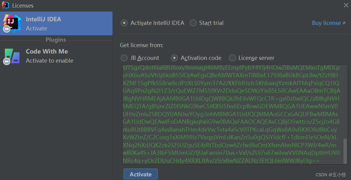Click the IntelliJ IDEA product icon
351x180 pixels.
12,23
